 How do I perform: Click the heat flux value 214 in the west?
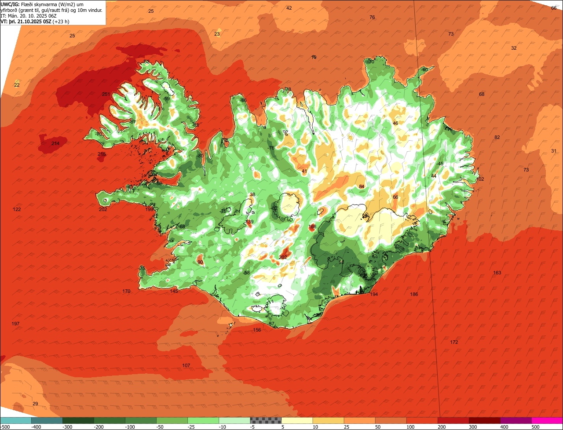(55, 144)
